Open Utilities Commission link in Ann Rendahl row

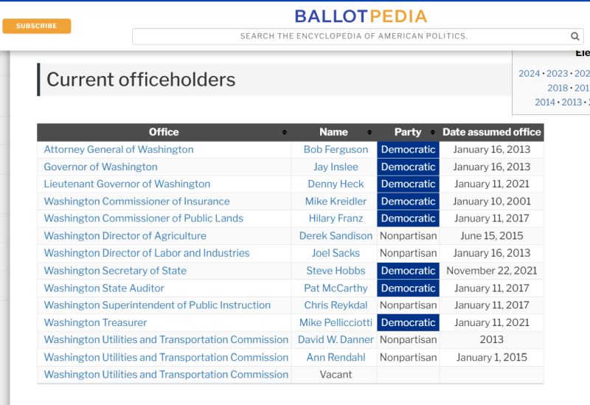(x=166, y=357)
